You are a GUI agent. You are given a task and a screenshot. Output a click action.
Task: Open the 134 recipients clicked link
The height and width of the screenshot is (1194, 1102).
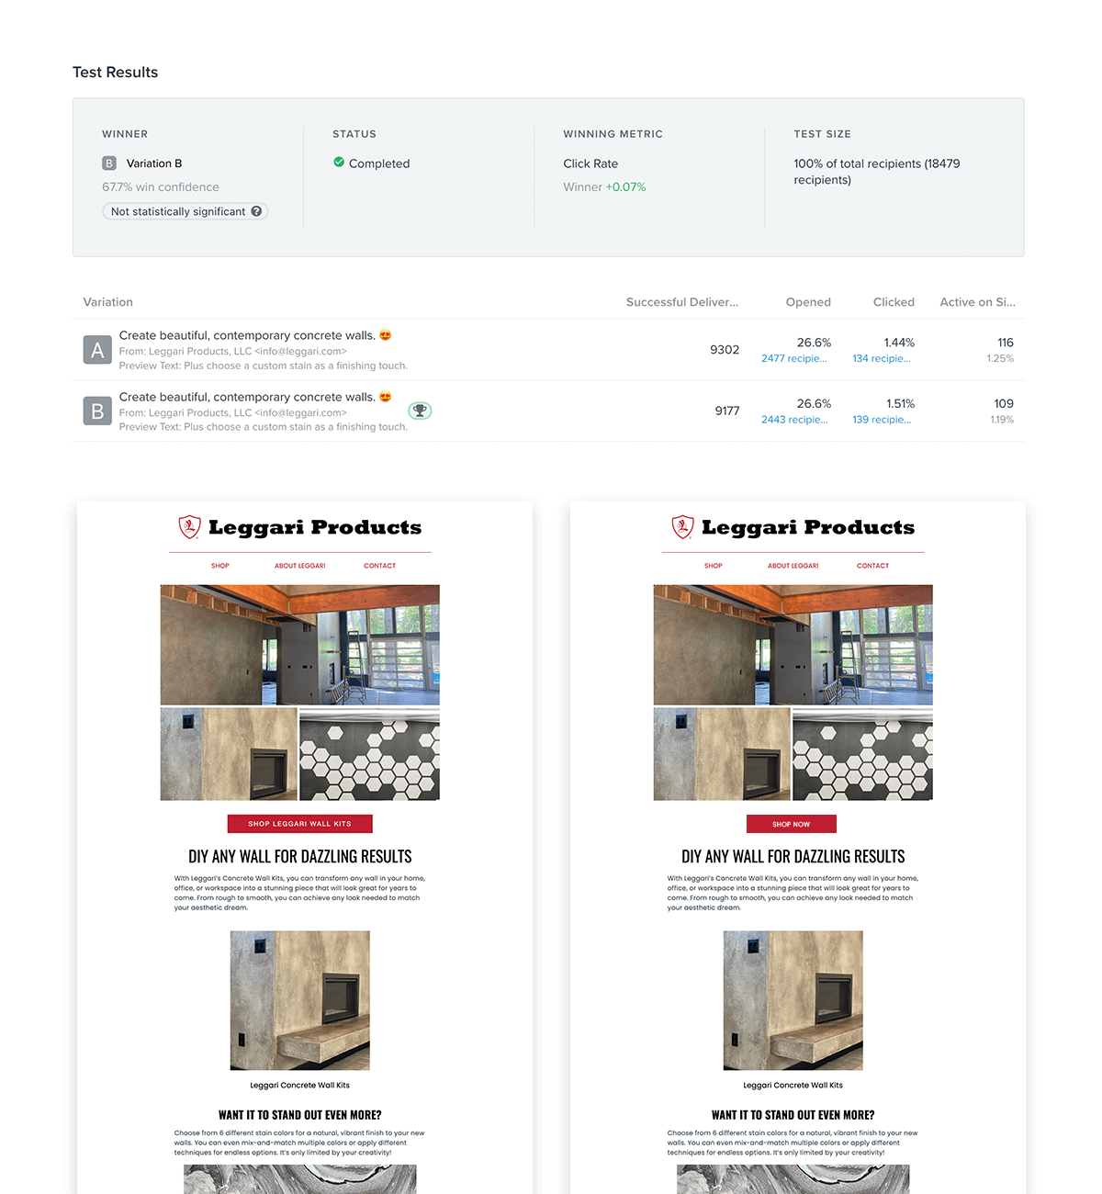tap(882, 359)
